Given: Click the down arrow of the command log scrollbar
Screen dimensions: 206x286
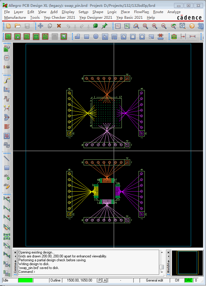Looking at the screenshot, I should [162, 272].
